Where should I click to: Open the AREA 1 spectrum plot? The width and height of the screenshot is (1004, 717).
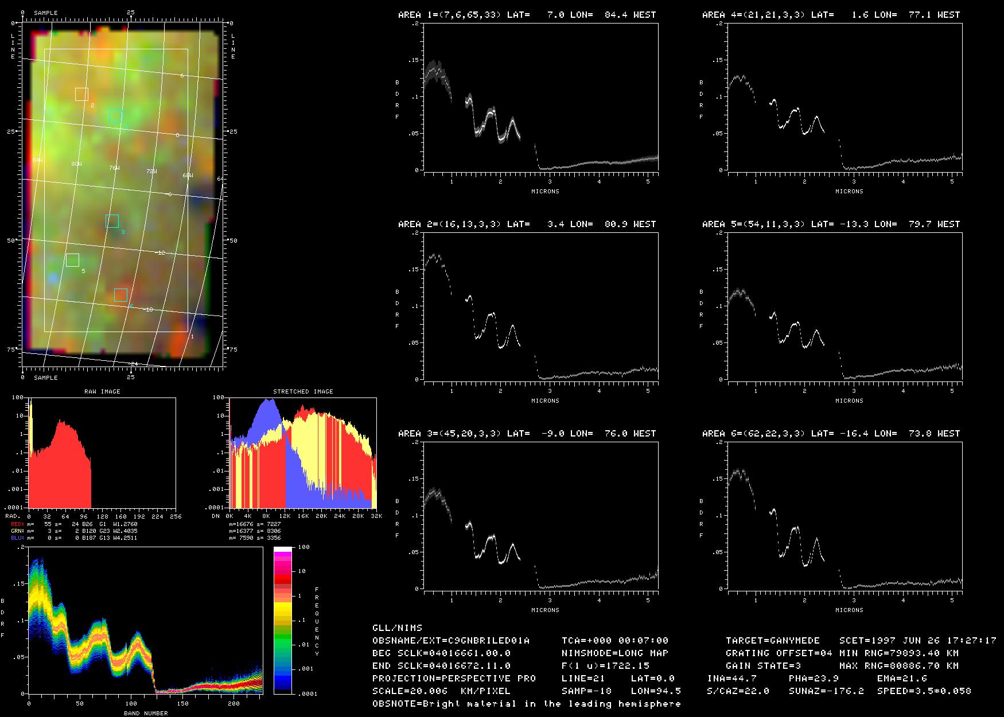540,98
